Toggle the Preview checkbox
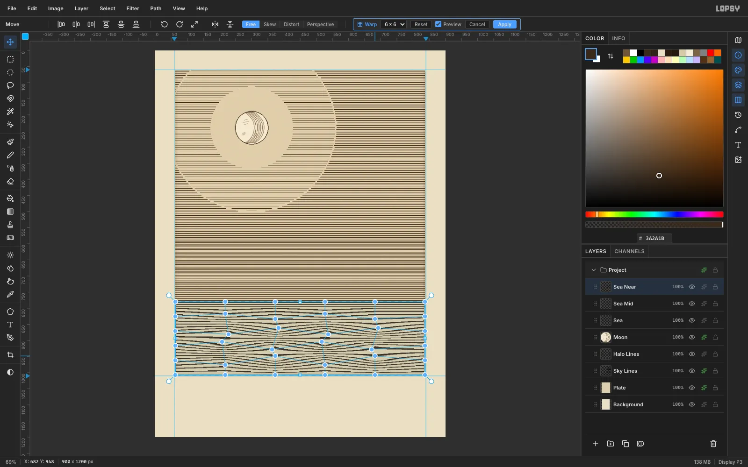This screenshot has width=748, height=467. tap(438, 24)
